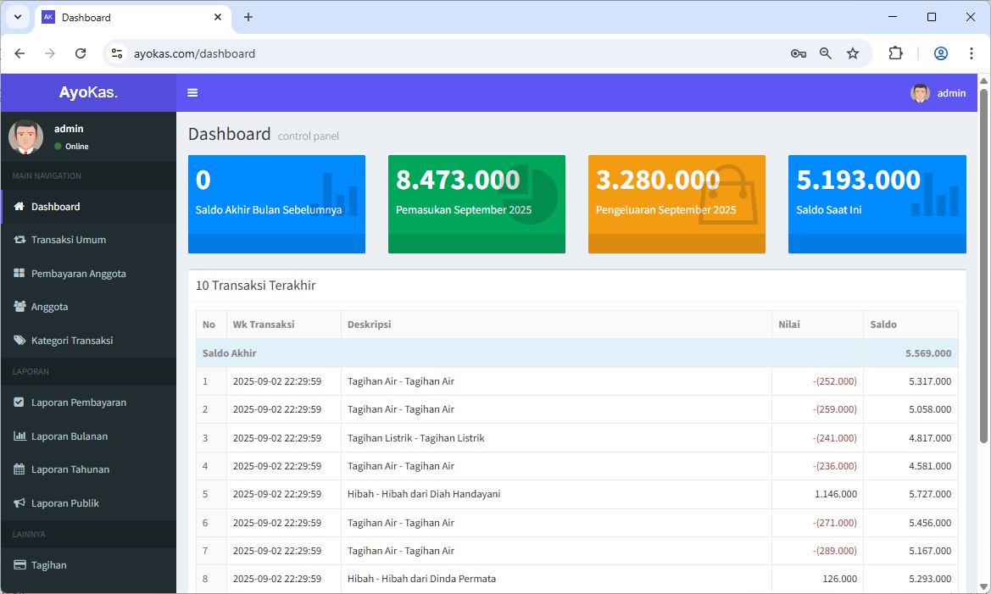The image size is (991, 594).
Task: Click the Pemasukan September 2025 card
Action: 476,203
